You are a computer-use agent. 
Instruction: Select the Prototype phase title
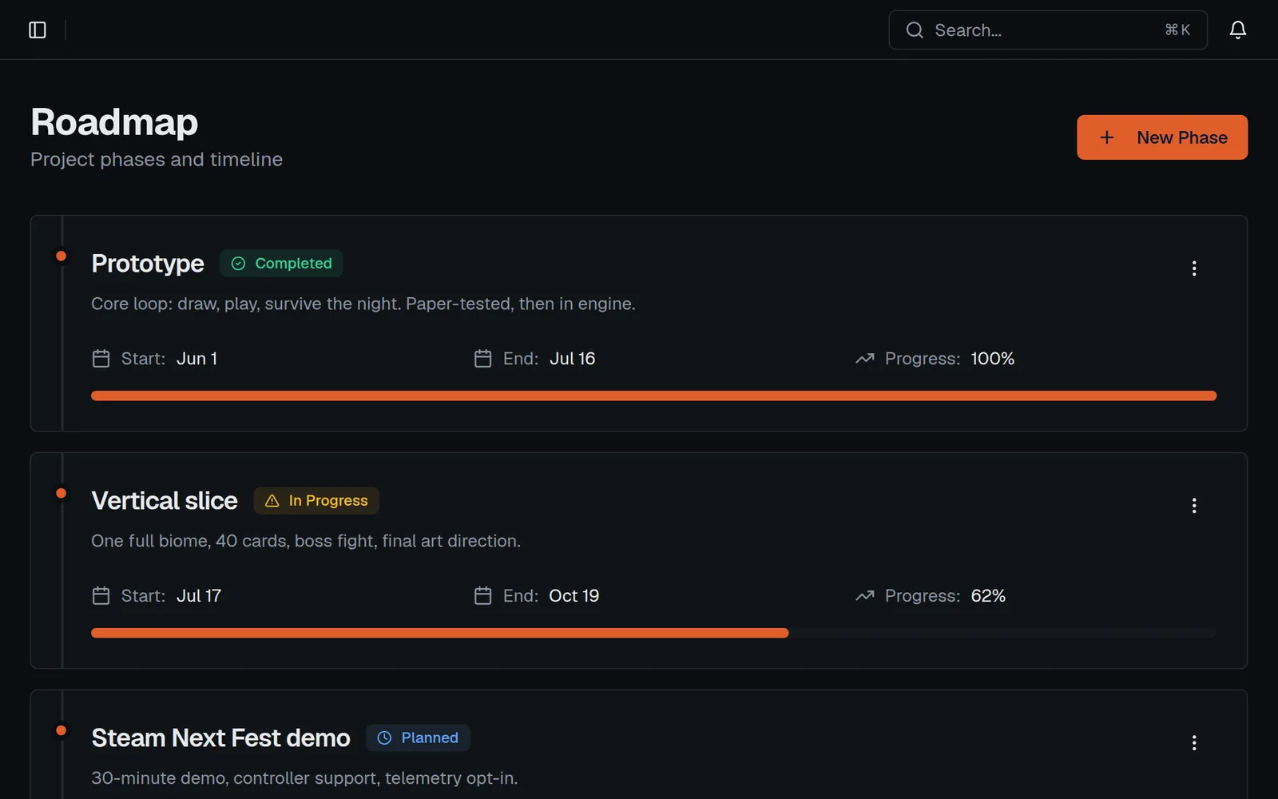pyautogui.click(x=148, y=264)
